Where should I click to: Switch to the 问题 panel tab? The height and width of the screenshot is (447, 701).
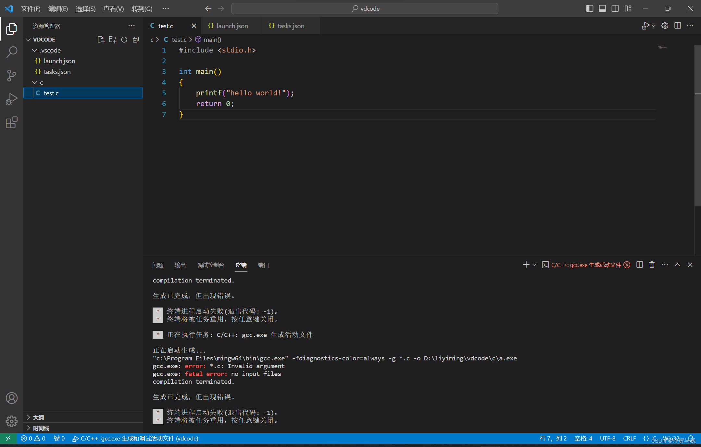point(158,265)
